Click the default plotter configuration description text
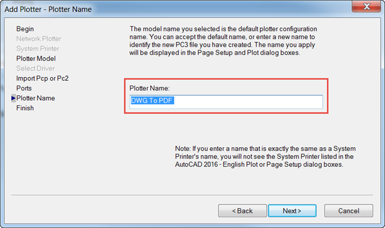The image size is (385, 228). click(x=223, y=41)
